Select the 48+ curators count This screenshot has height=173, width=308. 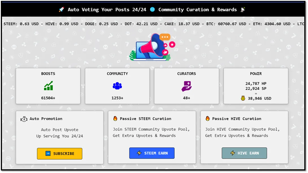point(186,98)
